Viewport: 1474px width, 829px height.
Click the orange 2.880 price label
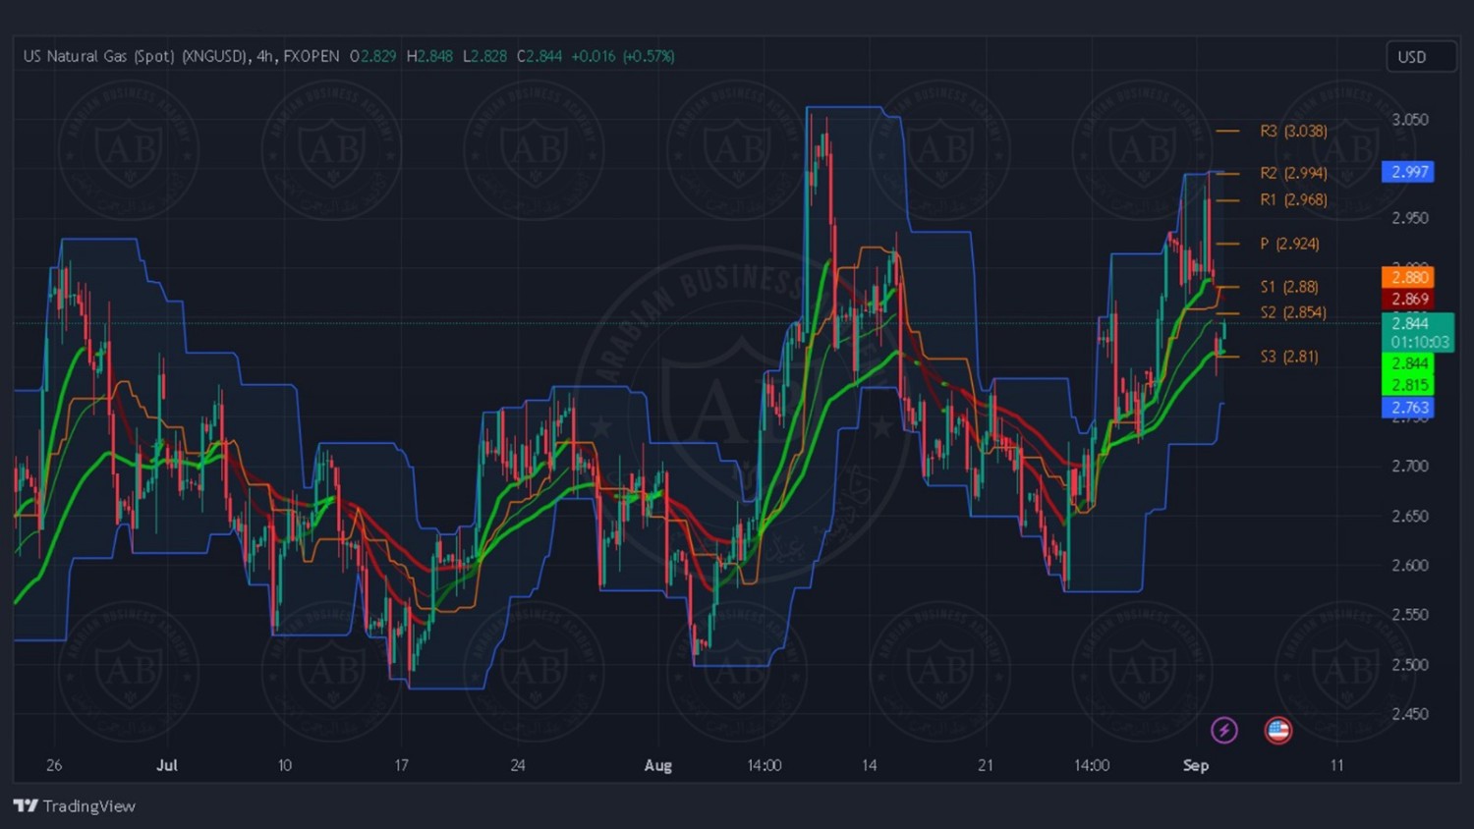click(x=1408, y=277)
